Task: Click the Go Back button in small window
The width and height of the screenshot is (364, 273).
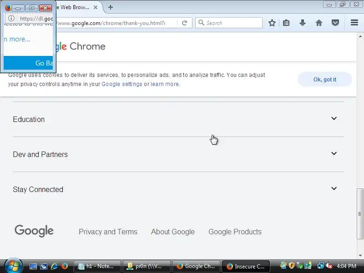Action: pyautogui.click(x=28, y=63)
